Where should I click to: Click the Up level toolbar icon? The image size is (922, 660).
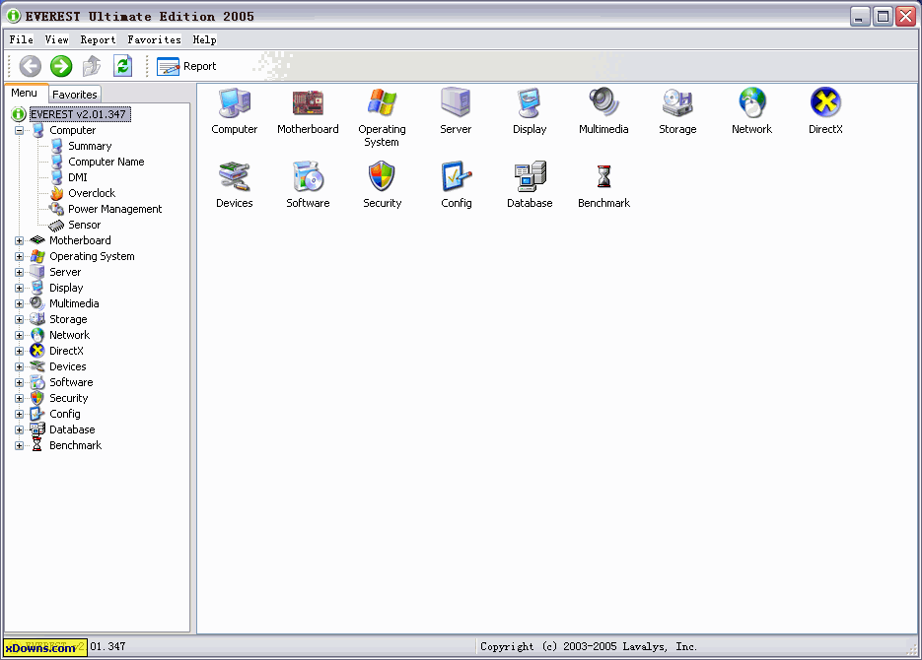[92, 66]
